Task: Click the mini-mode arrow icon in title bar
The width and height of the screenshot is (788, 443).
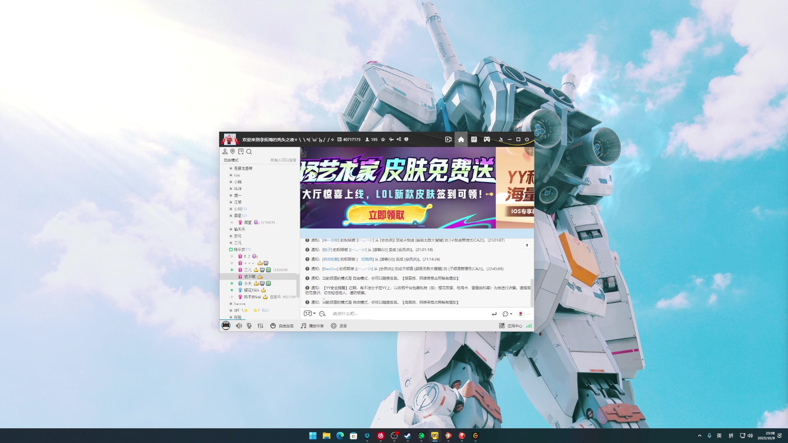Action: (x=501, y=139)
